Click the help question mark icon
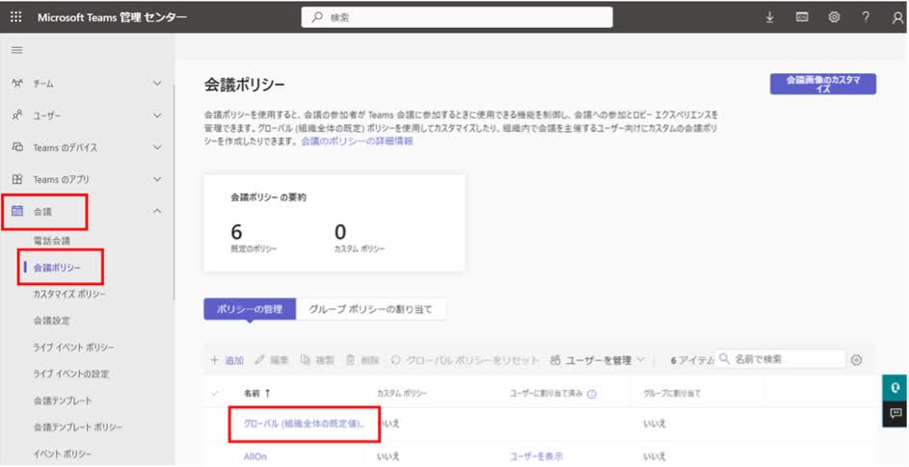The image size is (909, 467). (x=866, y=17)
